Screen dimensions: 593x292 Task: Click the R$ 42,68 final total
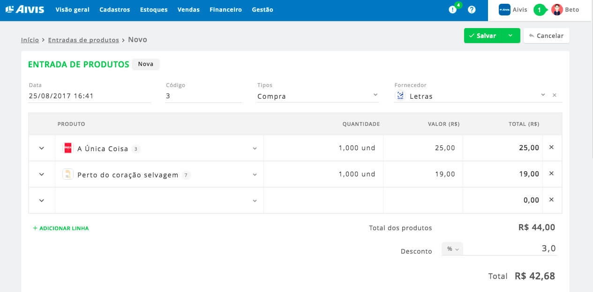[535, 276]
